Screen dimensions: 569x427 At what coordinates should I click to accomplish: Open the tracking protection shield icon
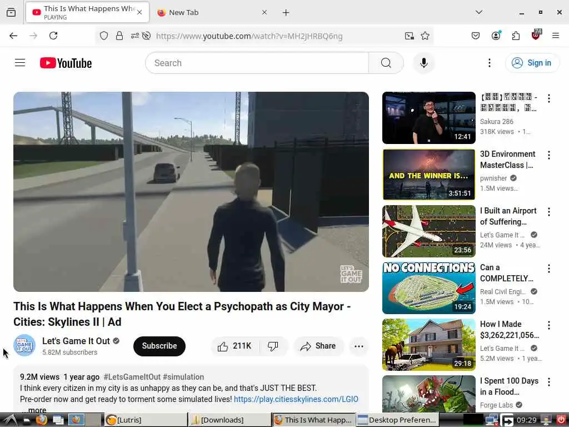tap(104, 36)
